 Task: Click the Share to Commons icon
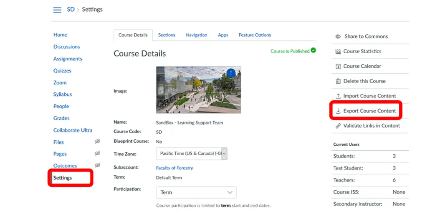338,37
